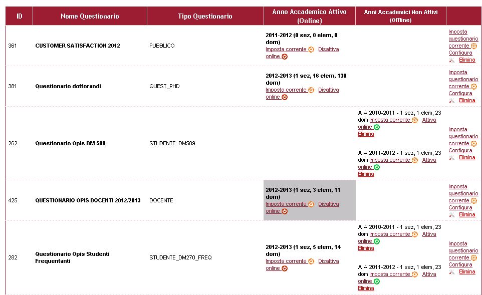Click orange gear icon in CUSTOMER SATISFACTION 2011-2012 cell
Image resolution: width=482 pixels, height=295 pixels.
click(311, 50)
